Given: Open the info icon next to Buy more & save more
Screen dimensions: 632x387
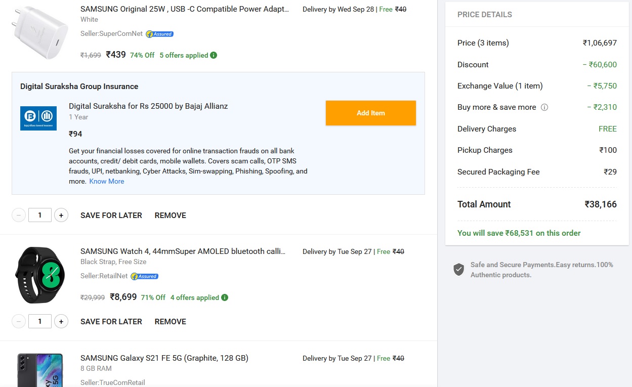Looking at the screenshot, I should 544,107.
